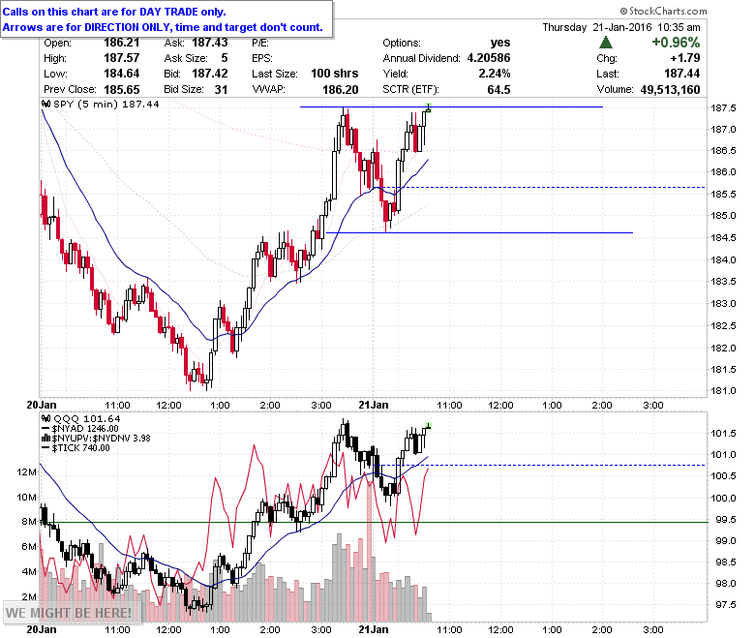Click the 99.5 QQQ axis label
Image resolution: width=755 pixels, height=638 pixels.
click(723, 519)
